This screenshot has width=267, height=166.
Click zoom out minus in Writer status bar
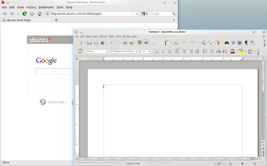[230, 163]
